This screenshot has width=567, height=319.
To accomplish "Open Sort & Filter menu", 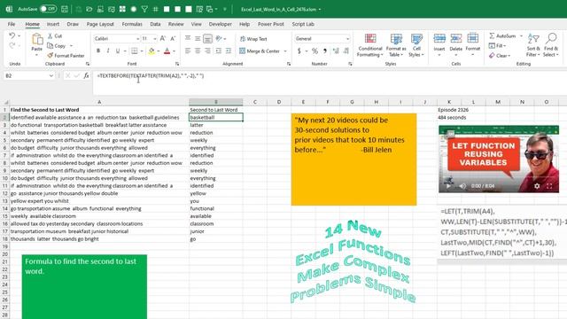I will click(x=533, y=45).
